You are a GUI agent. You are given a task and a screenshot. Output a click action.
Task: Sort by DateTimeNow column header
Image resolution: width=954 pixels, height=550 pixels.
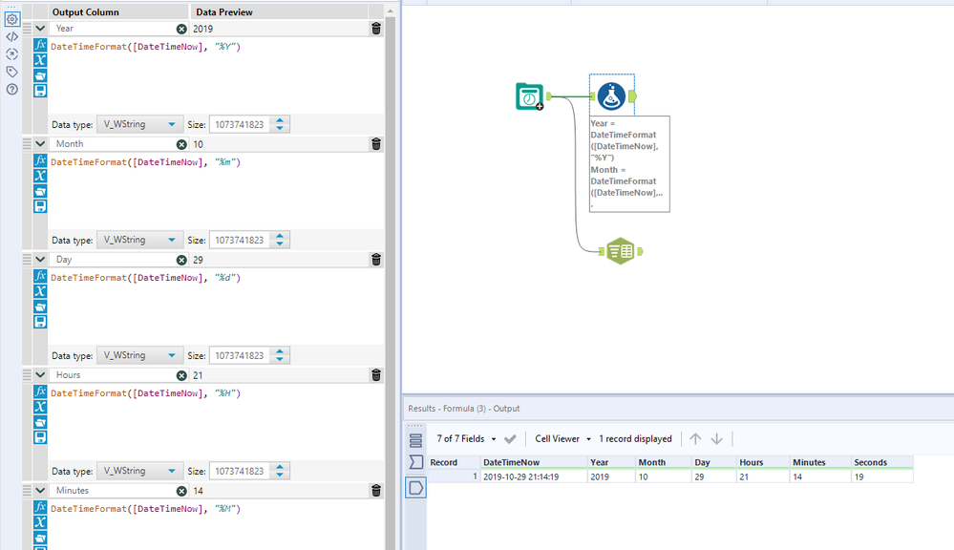pos(534,462)
